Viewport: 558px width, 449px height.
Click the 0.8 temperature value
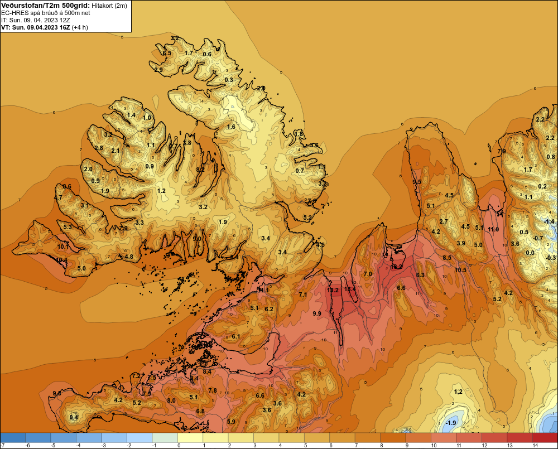tap(551, 157)
